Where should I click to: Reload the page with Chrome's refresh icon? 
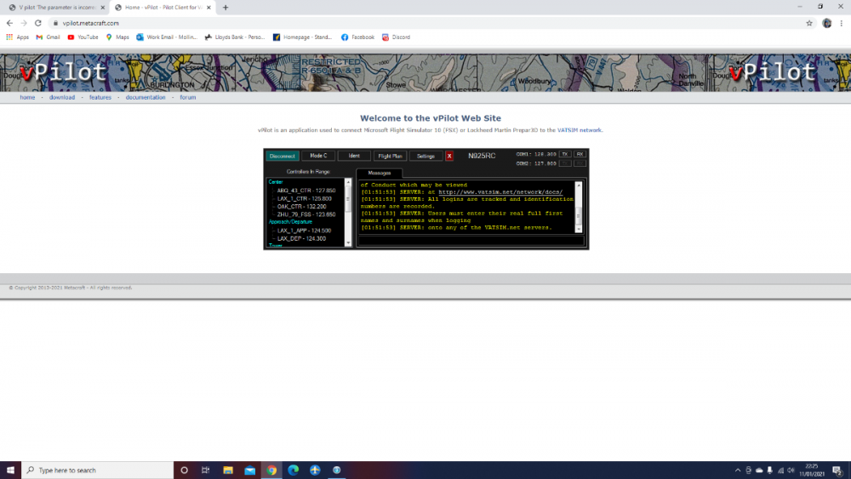click(x=38, y=23)
